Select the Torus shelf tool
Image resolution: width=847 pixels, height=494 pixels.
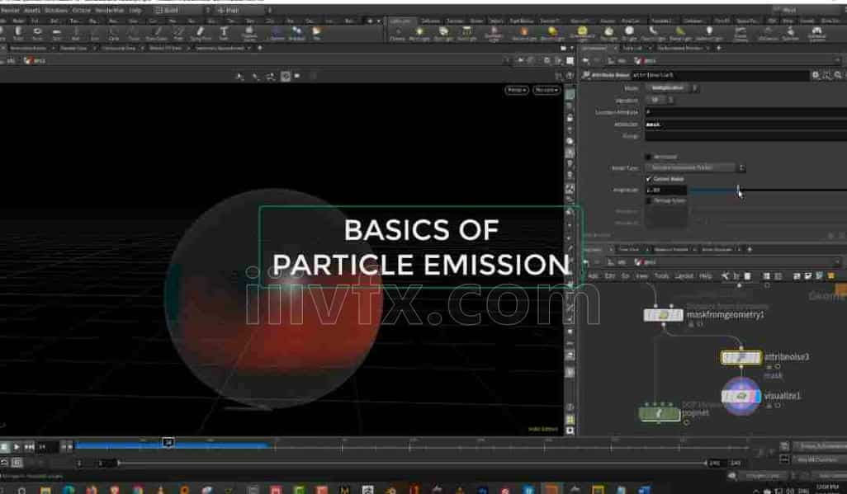coord(37,34)
